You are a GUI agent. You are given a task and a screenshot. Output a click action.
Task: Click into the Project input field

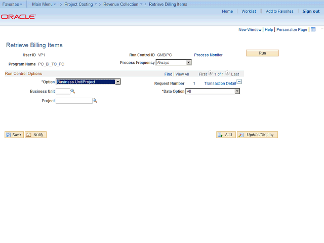pyautogui.click(x=74, y=101)
